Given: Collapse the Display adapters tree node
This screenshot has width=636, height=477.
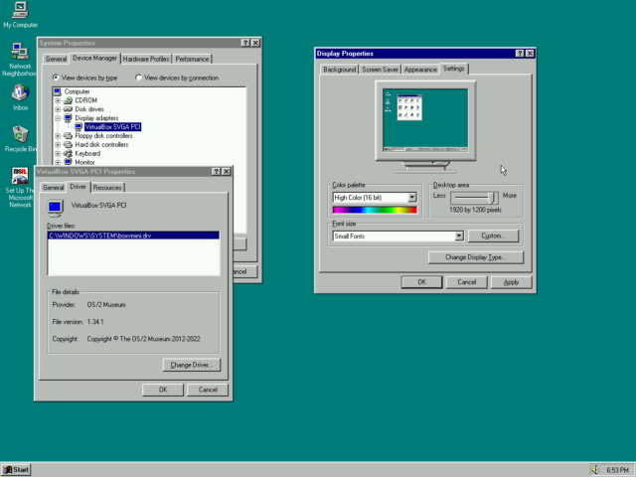Looking at the screenshot, I should (58, 118).
